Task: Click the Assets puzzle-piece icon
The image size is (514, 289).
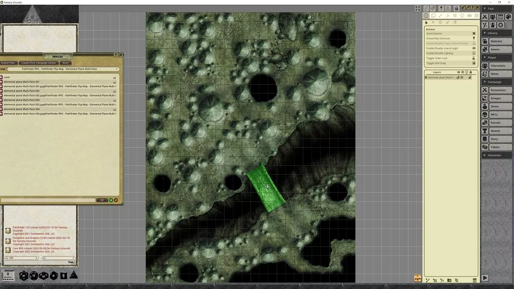Action: point(485,49)
